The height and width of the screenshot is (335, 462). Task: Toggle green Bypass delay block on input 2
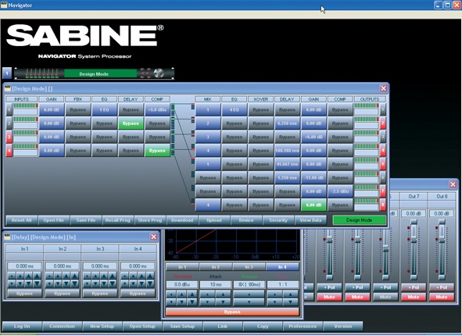click(x=131, y=123)
